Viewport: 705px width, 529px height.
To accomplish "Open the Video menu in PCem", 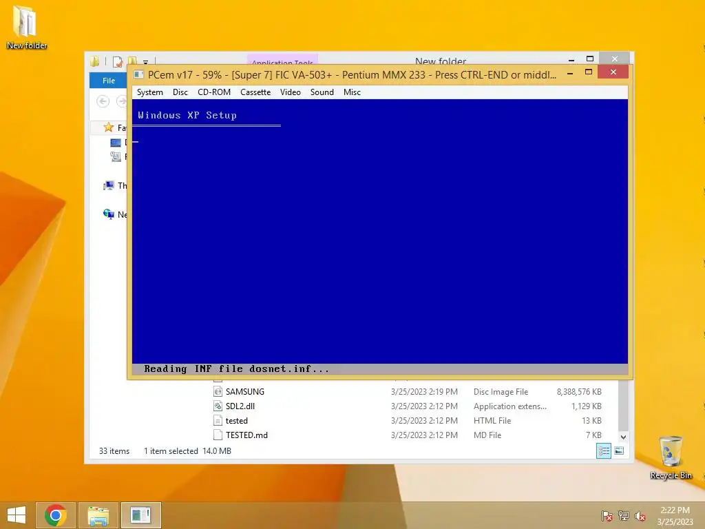I will click(291, 92).
